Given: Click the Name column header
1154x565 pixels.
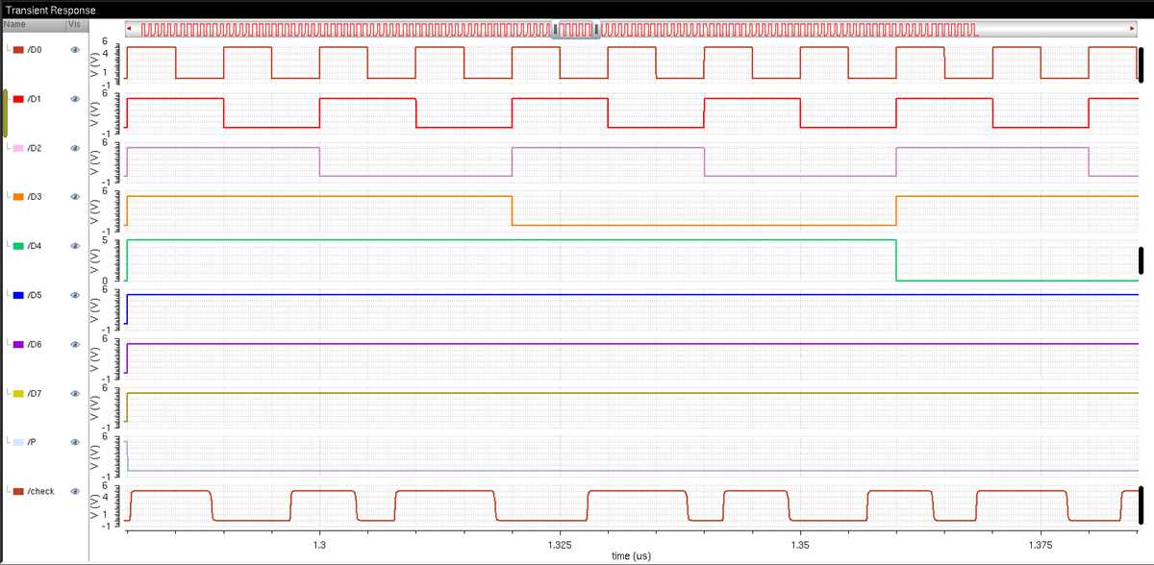Looking at the screenshot, I should pos(33,23).
